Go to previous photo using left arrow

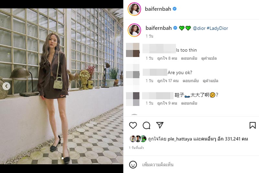click(6, 86)
